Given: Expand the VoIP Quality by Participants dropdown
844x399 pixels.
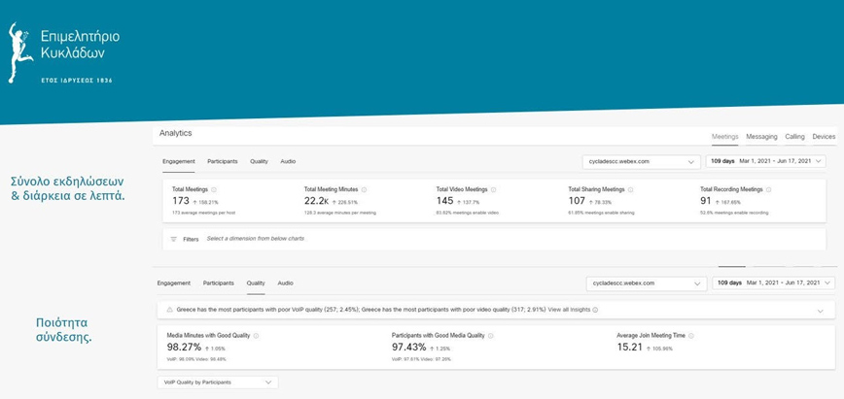Looking at the screenshot, I should point(217,382).
